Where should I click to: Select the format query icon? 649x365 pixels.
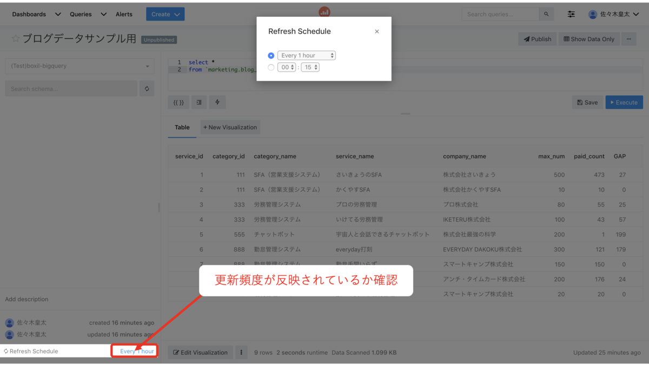pos(198,102)
